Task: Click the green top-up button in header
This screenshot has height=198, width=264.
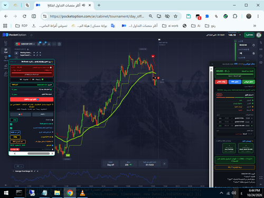Action: pyautogui.click(x=249, y=35)
